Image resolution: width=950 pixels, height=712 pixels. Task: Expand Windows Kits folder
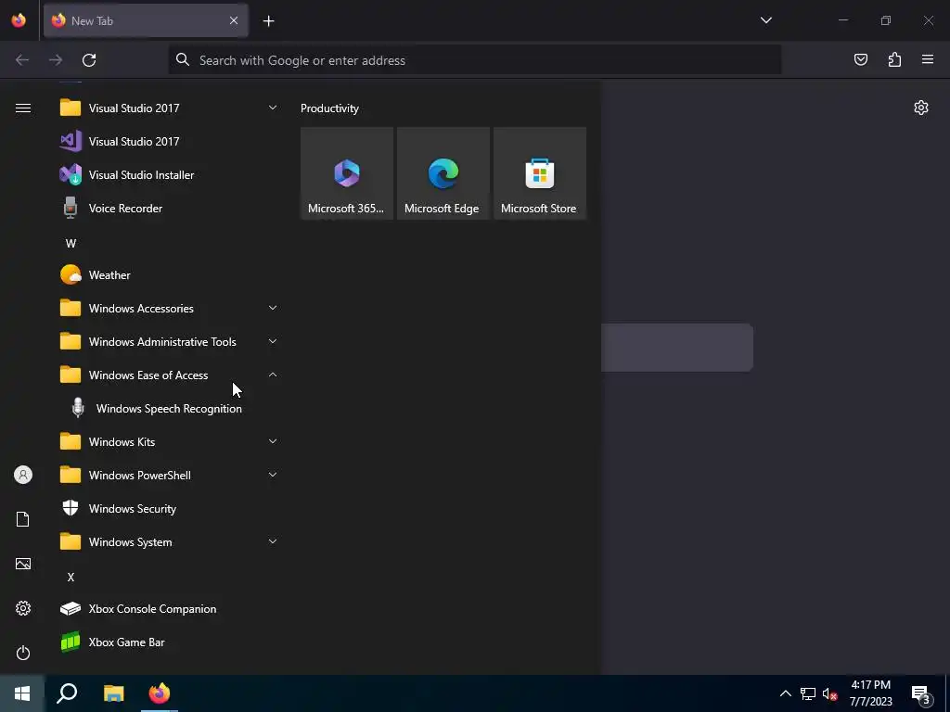pos(167,442)
